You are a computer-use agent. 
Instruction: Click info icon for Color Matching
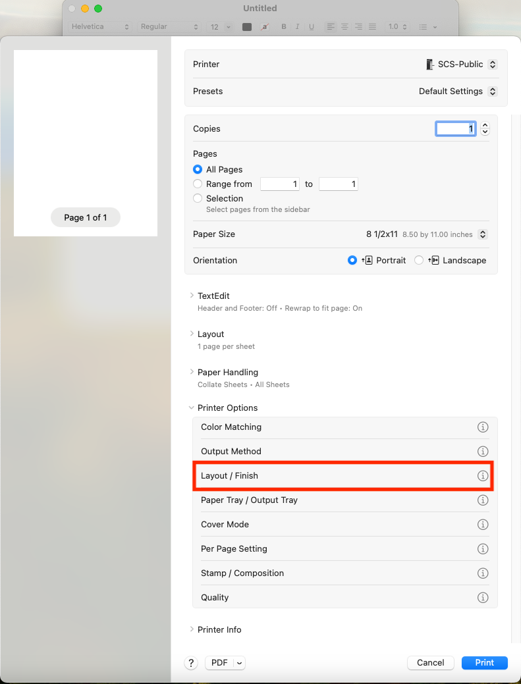(483, 427)
